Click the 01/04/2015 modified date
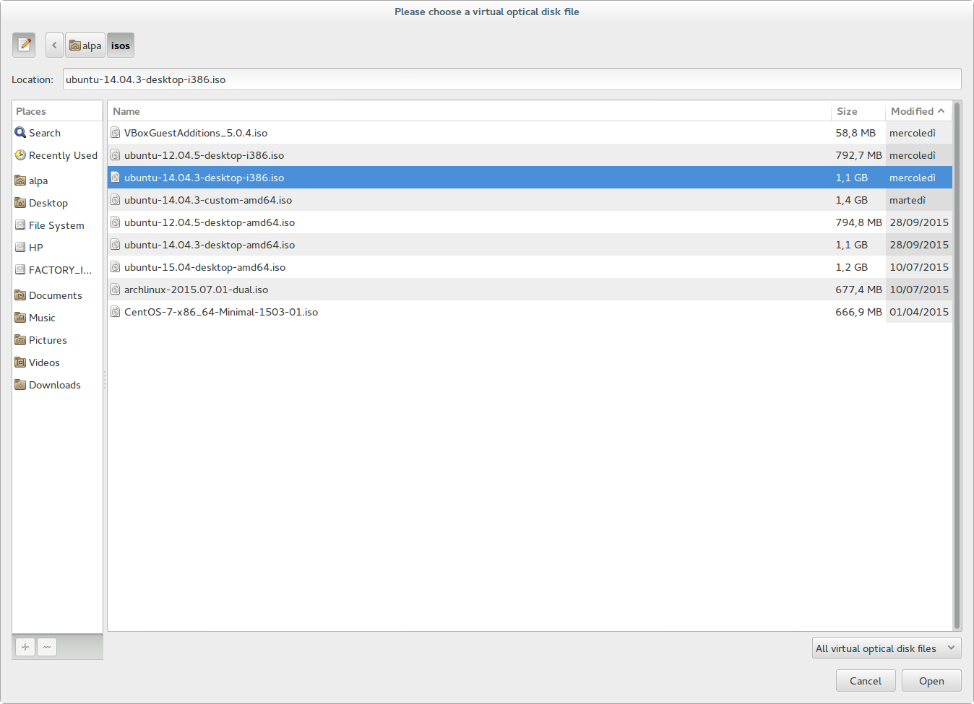The width and height of the screenshot is (974, 704). [x=919, y=312]
